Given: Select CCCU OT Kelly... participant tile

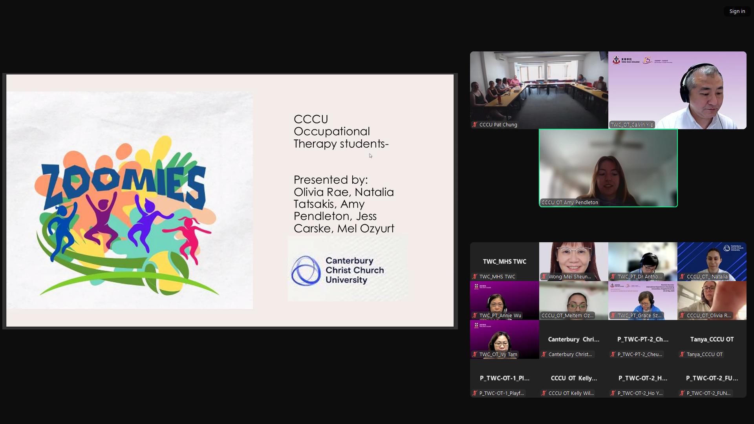Looking at the screenshot, I should pyautogui.click(x=573, y=378).
